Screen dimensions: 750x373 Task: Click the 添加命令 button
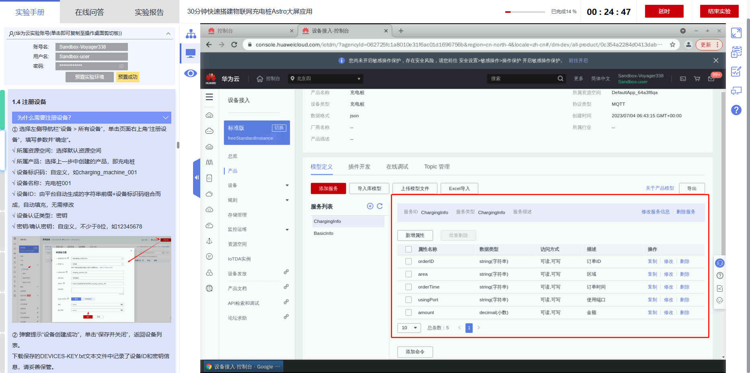point(415,352)
